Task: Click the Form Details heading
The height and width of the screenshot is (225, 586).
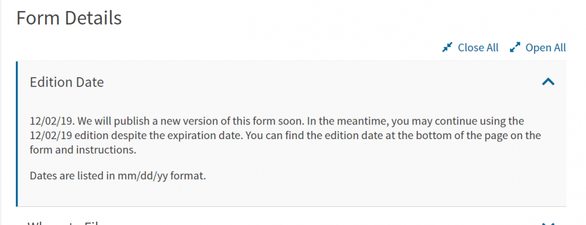Action: pos(69,18)
